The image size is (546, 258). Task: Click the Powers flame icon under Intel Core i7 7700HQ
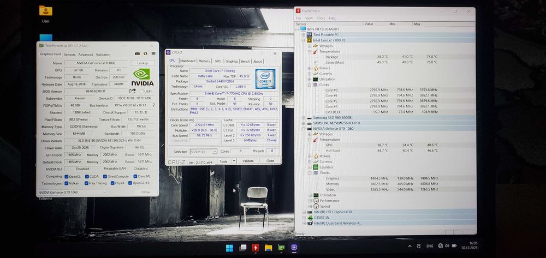316,68
